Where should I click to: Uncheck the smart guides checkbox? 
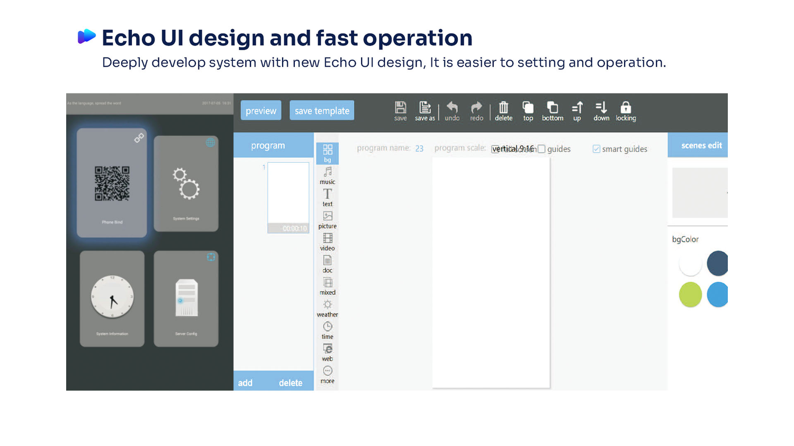[597, 149]
